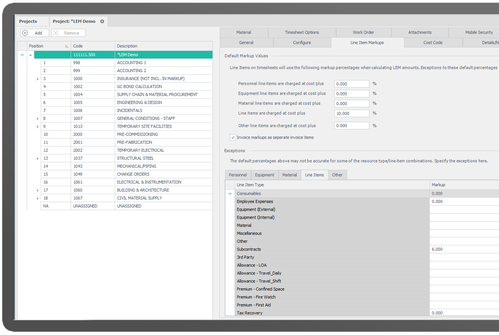This screenshot has width=499, height=335.
Task: Collapse the *LEM Demo root row
Action: click(x=31, y=55)
